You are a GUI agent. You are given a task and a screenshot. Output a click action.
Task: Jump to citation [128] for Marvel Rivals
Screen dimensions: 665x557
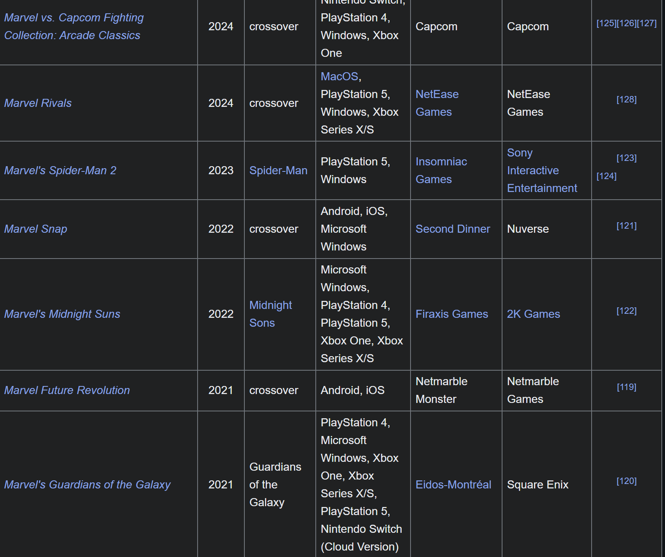pyautogui.click(x=626, y=100)
